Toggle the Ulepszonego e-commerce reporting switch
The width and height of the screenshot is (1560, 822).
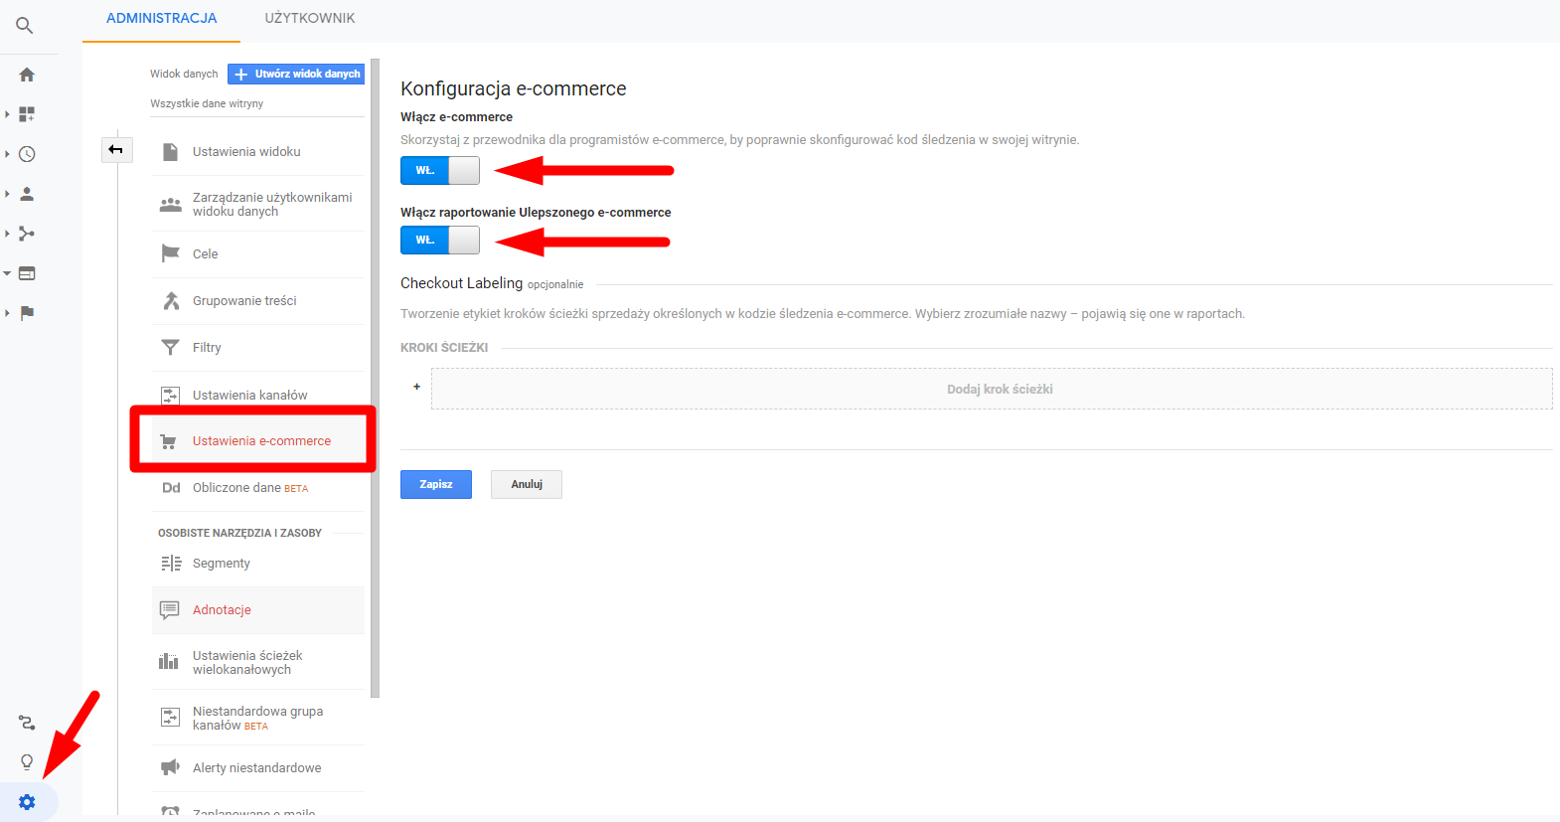440,241
